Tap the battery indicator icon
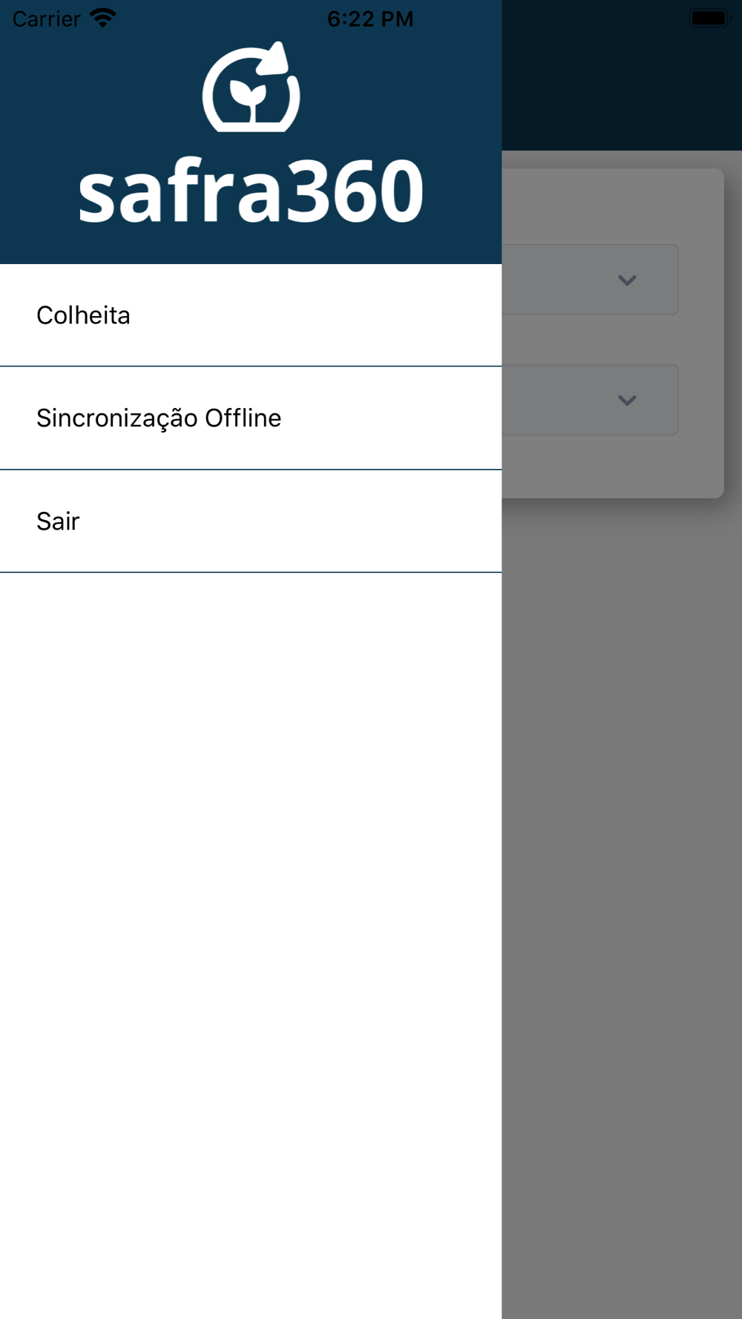742x1319 pixels. tap(709, 18)
